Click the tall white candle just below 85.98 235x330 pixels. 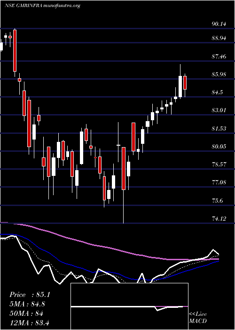coord(180,86)
